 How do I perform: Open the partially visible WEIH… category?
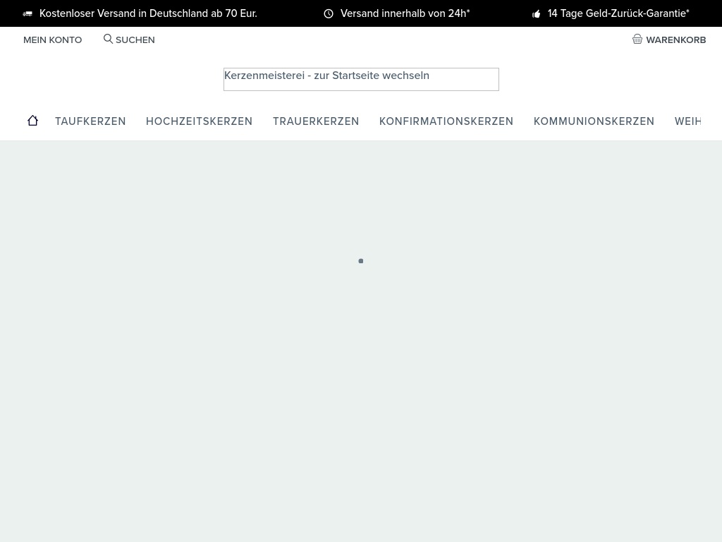click(x=689, y=121)
